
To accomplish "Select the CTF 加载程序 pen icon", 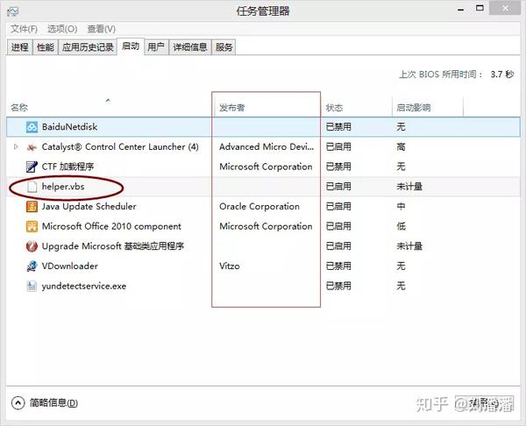I will (32, 167).
